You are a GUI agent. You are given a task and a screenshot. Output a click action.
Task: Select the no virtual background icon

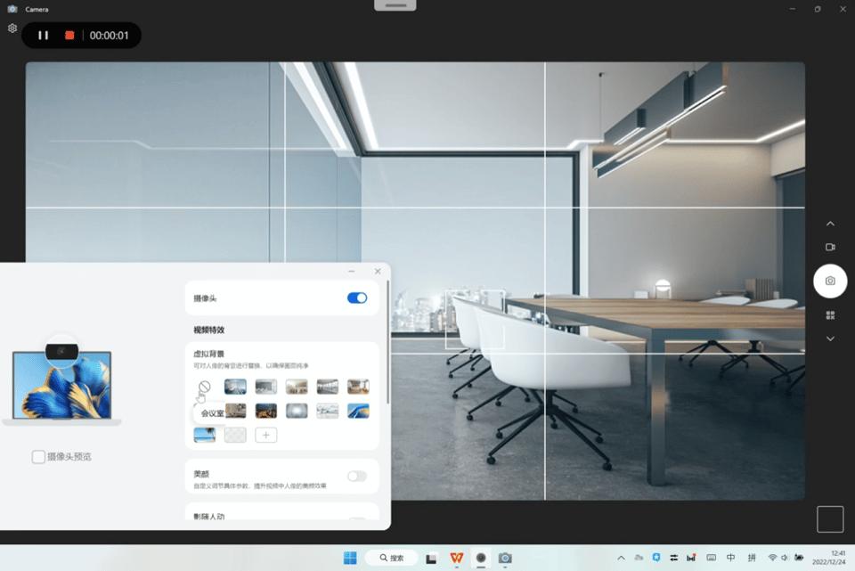pos(205,387)
